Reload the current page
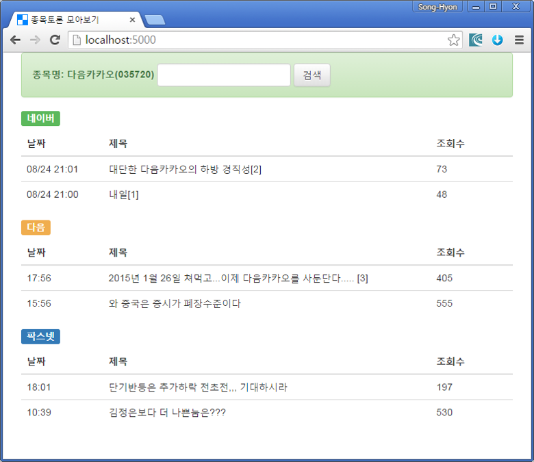534x462 pixels. [55, 40]
